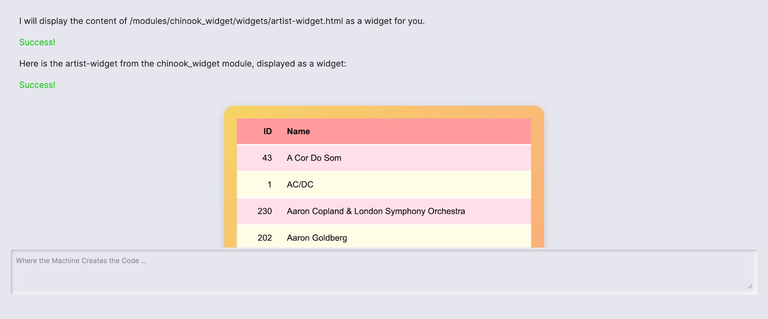This screenshot has height=319, width=768.
Task: Click the ID cell showing 43
Action: (x=267, y=158)
